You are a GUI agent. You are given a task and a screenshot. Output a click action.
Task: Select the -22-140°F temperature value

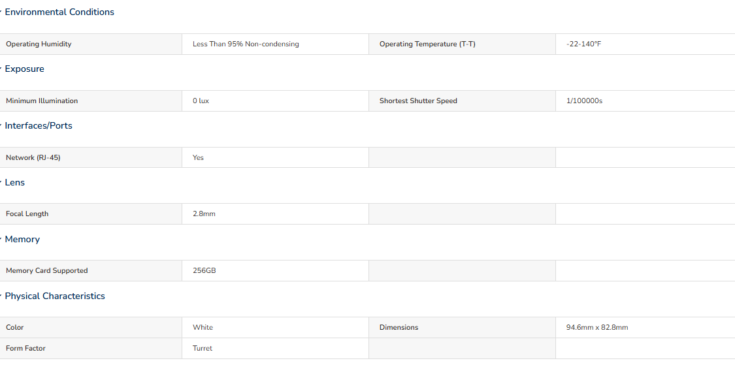583,44
